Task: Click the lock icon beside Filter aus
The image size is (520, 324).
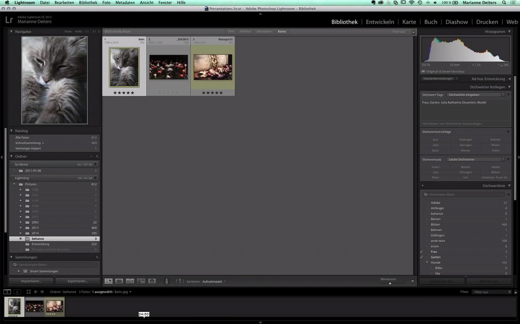Action: (414, 31)
